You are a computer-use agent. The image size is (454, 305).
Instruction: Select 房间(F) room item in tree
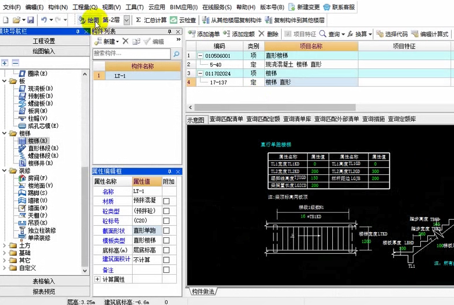[37, 178]
